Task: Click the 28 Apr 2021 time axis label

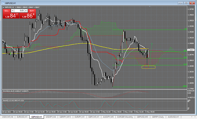Action: pyautogui.click(x=6, y=112)
